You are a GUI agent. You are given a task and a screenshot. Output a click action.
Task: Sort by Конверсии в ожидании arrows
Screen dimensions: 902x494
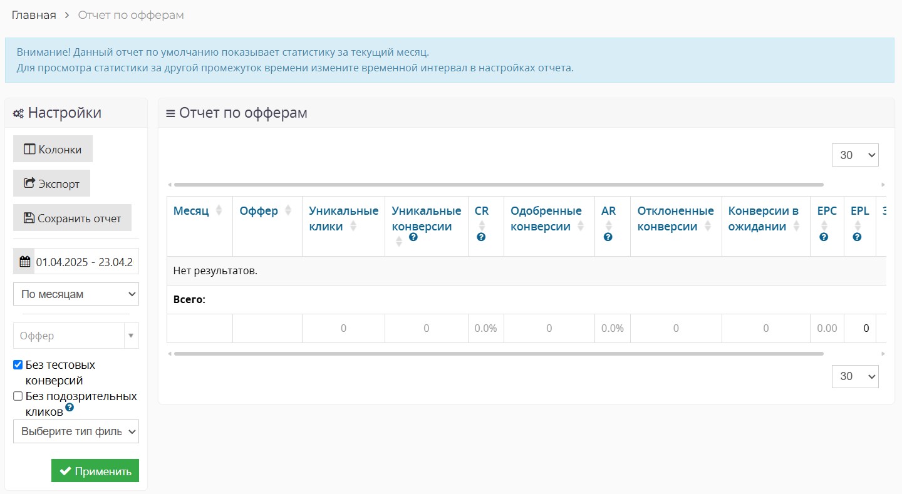pyautogui.click(x=796, y=226)
